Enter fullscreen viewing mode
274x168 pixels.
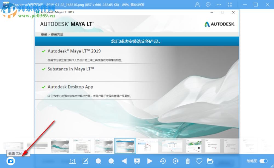230,5
